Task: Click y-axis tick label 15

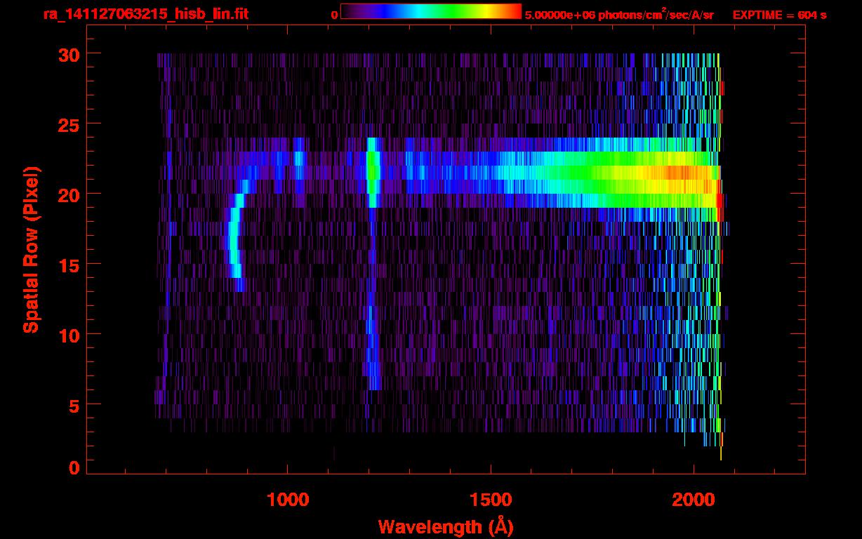Action: (69, 265)
